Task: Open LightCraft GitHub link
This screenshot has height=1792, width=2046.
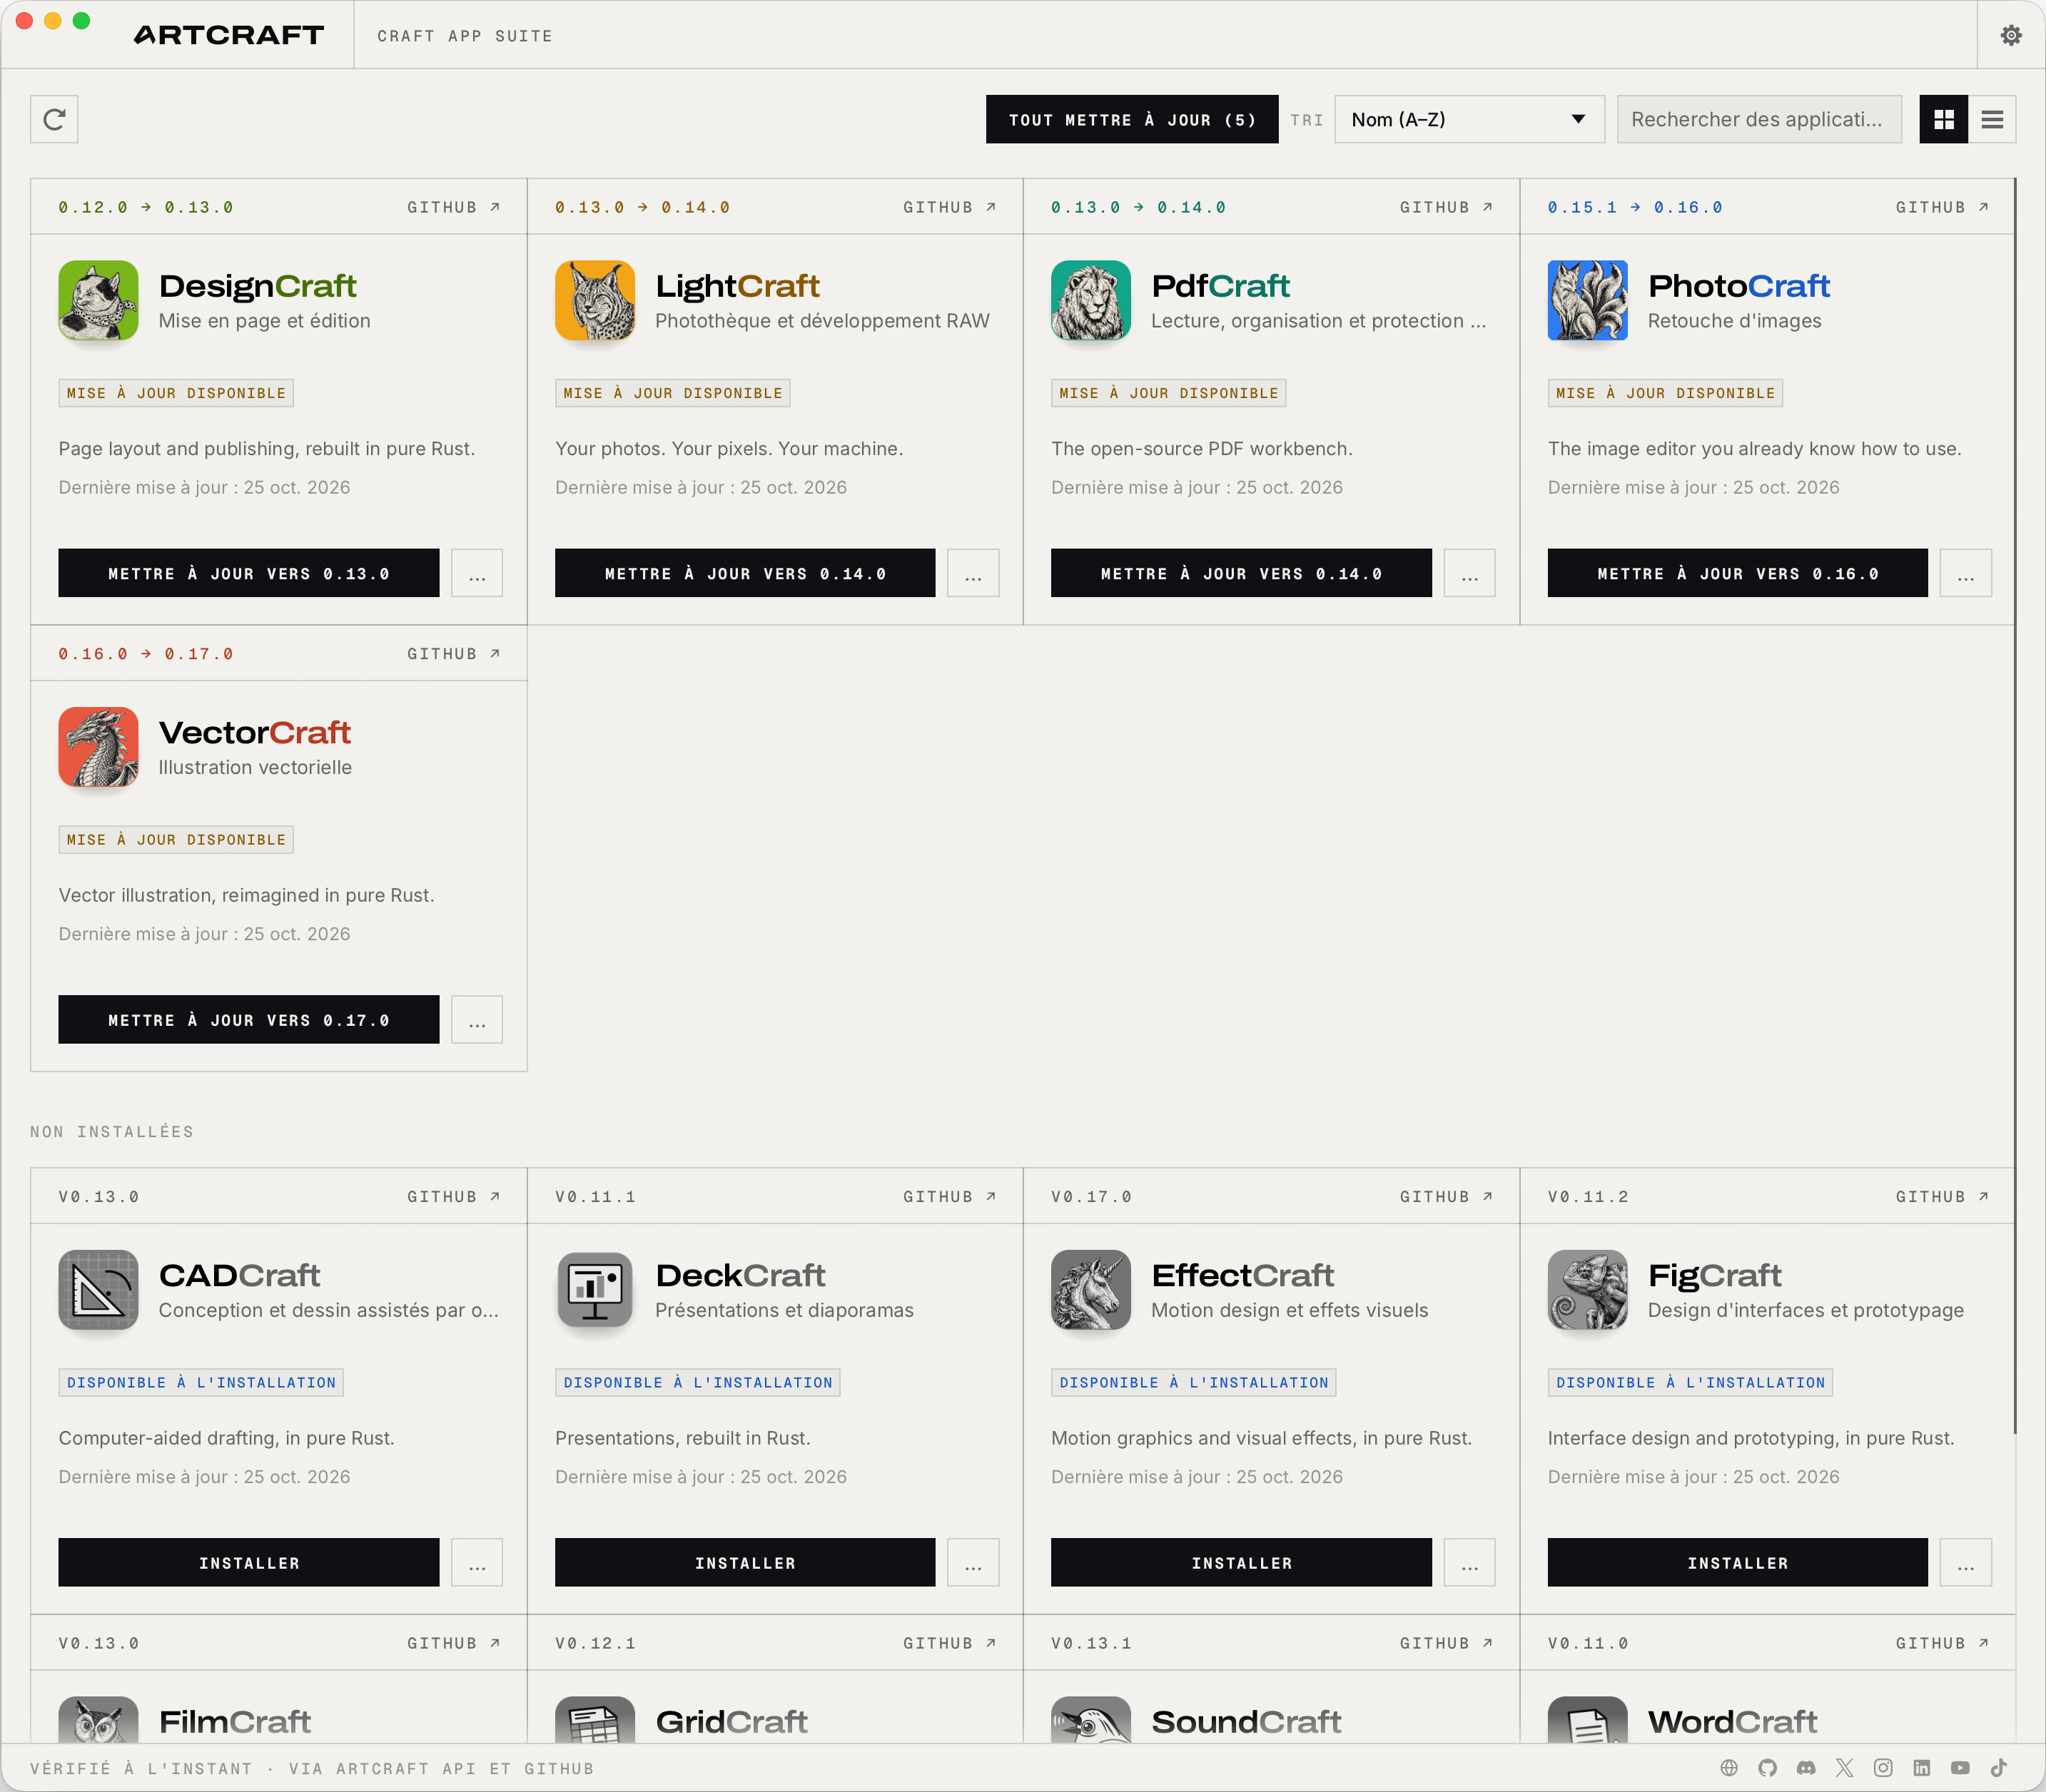Action: click(x=949, y=207)
